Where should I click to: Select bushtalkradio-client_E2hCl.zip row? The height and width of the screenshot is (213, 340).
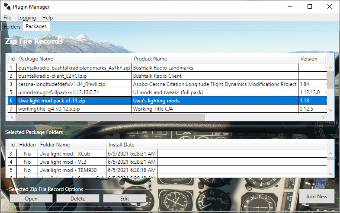(167, 76)
